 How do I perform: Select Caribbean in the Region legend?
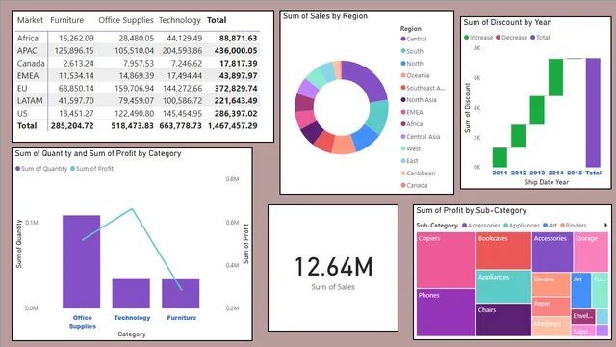(418, 173)
